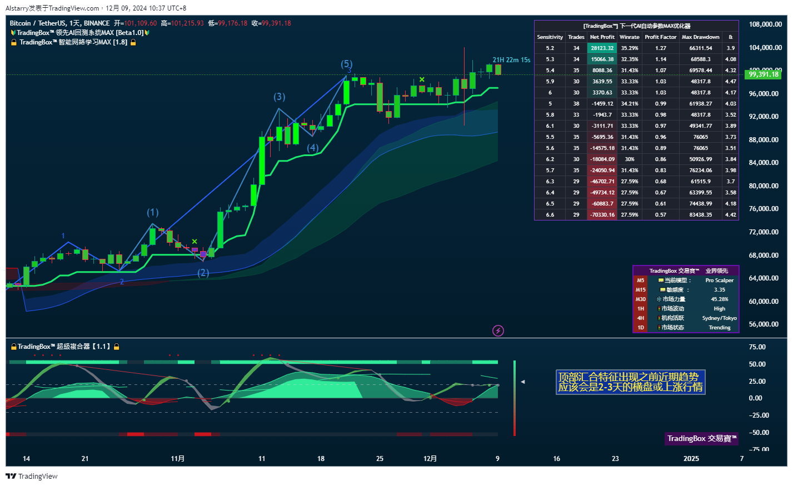Click the small left arrow in oscillator pane

(x=522, y=382)
